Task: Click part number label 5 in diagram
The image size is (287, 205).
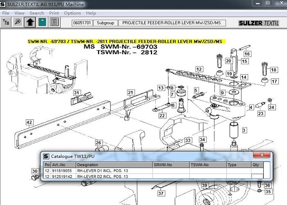Action: pyautogui.click(x=196, y=90)
